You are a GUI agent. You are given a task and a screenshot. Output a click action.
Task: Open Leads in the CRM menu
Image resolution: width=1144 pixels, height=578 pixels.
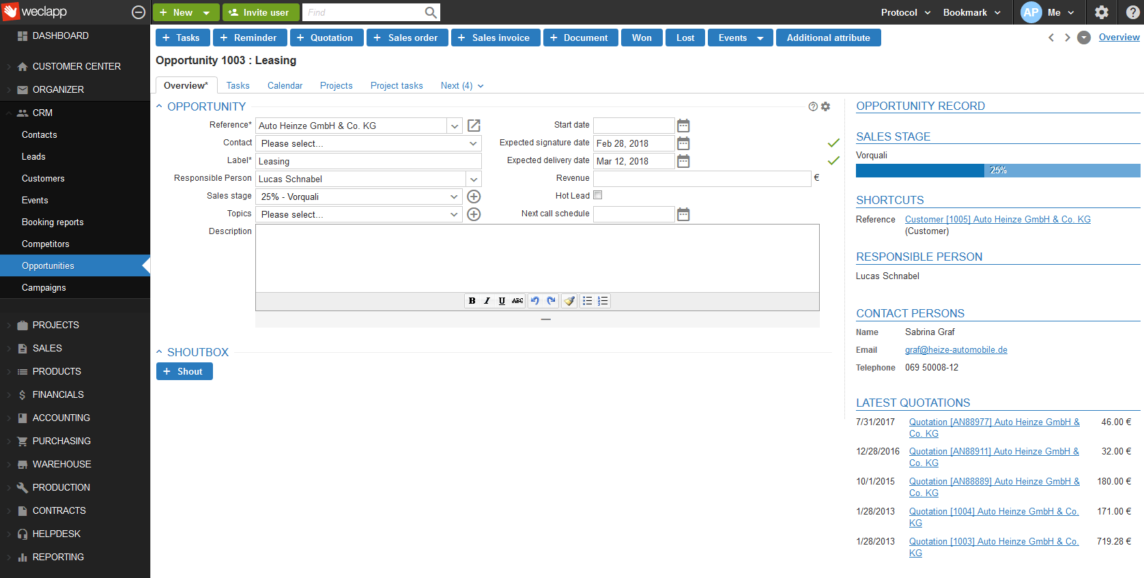33,156
